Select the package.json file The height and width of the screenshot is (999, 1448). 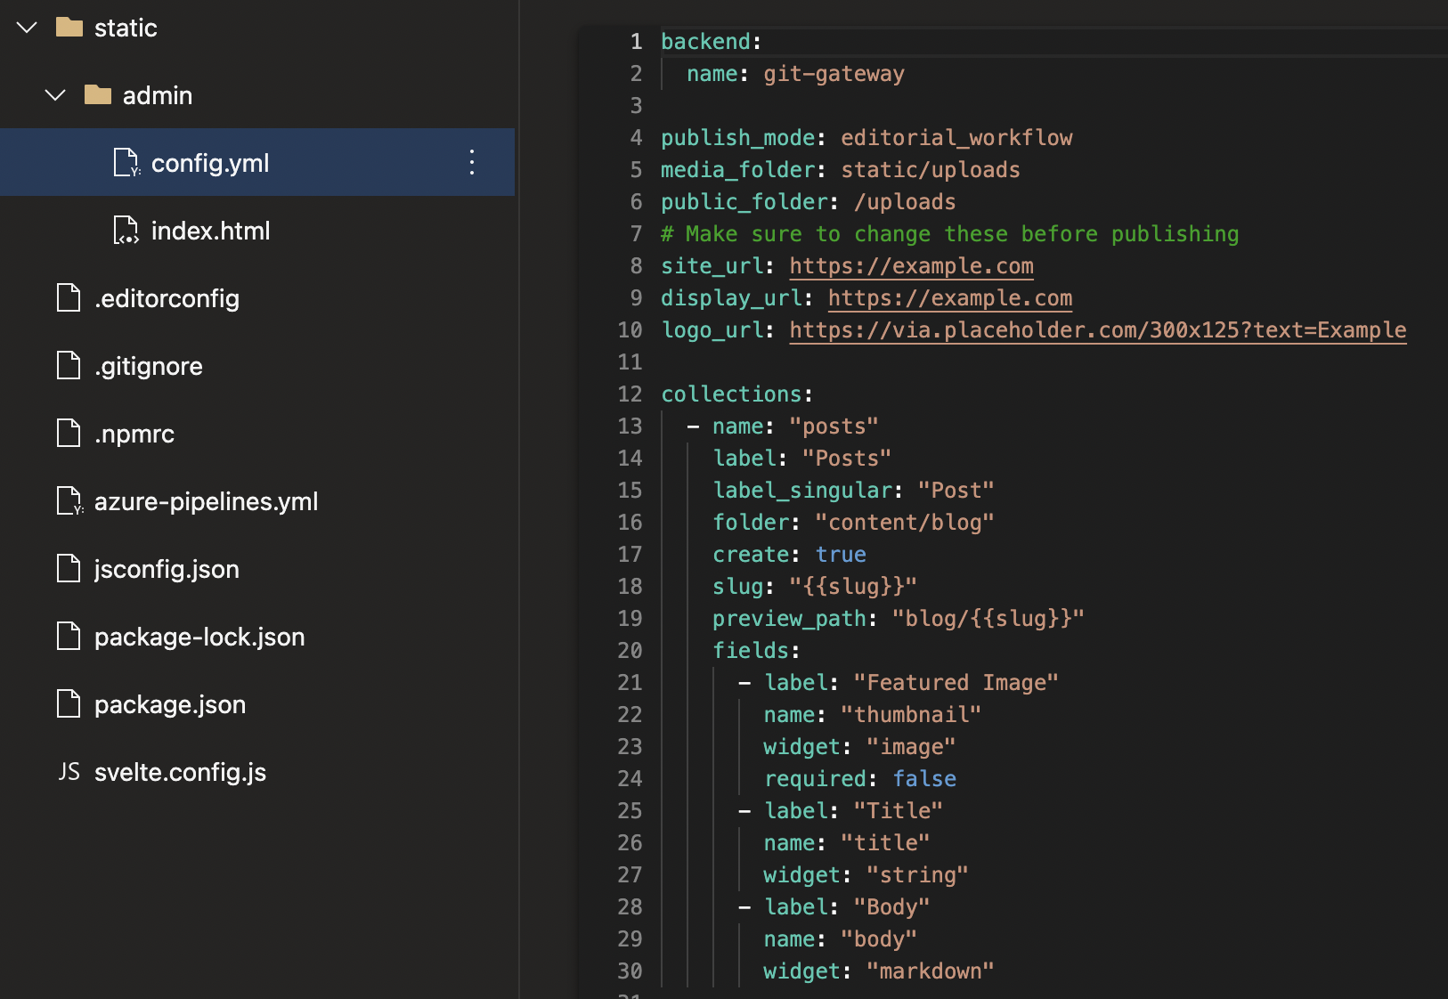coord(169,704)
